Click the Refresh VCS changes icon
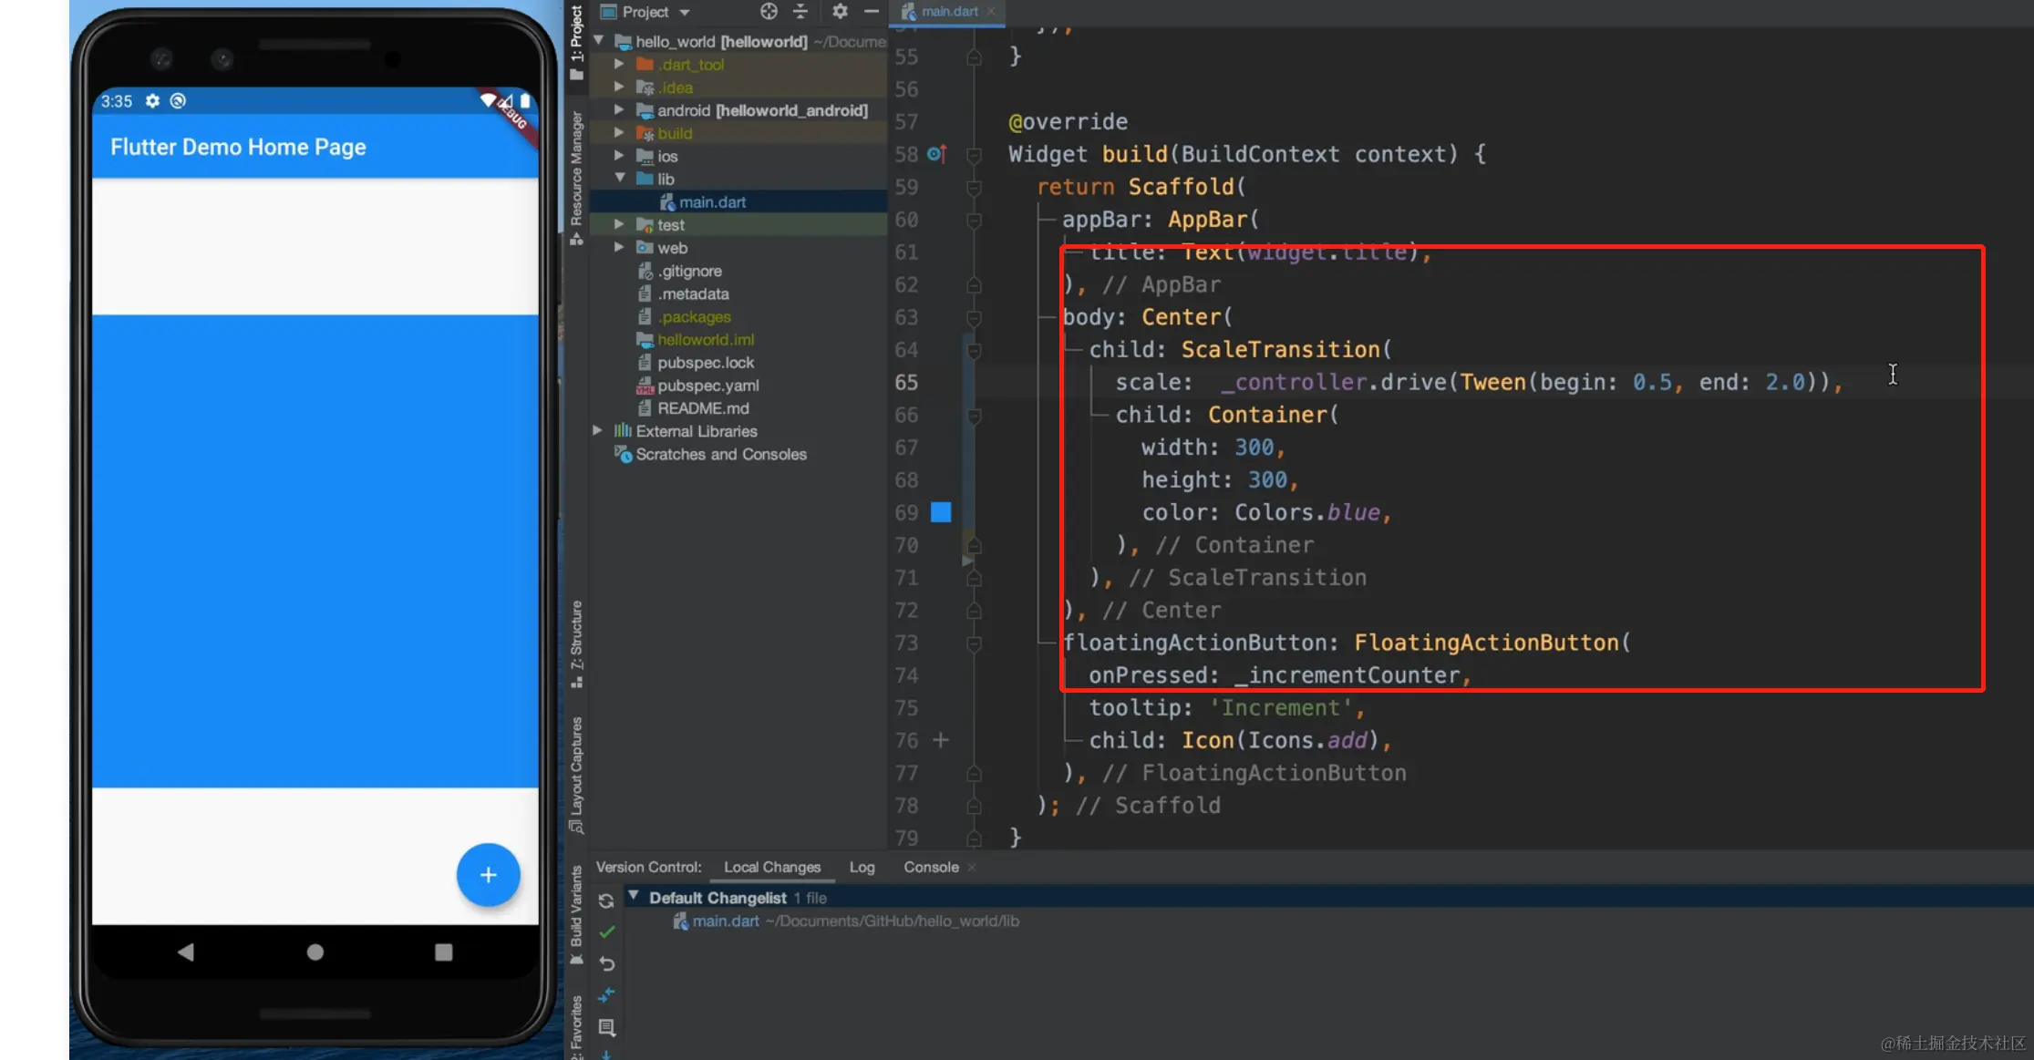Image resolution: width=2034 pixels, height=1060 pixels. point(606,900)
